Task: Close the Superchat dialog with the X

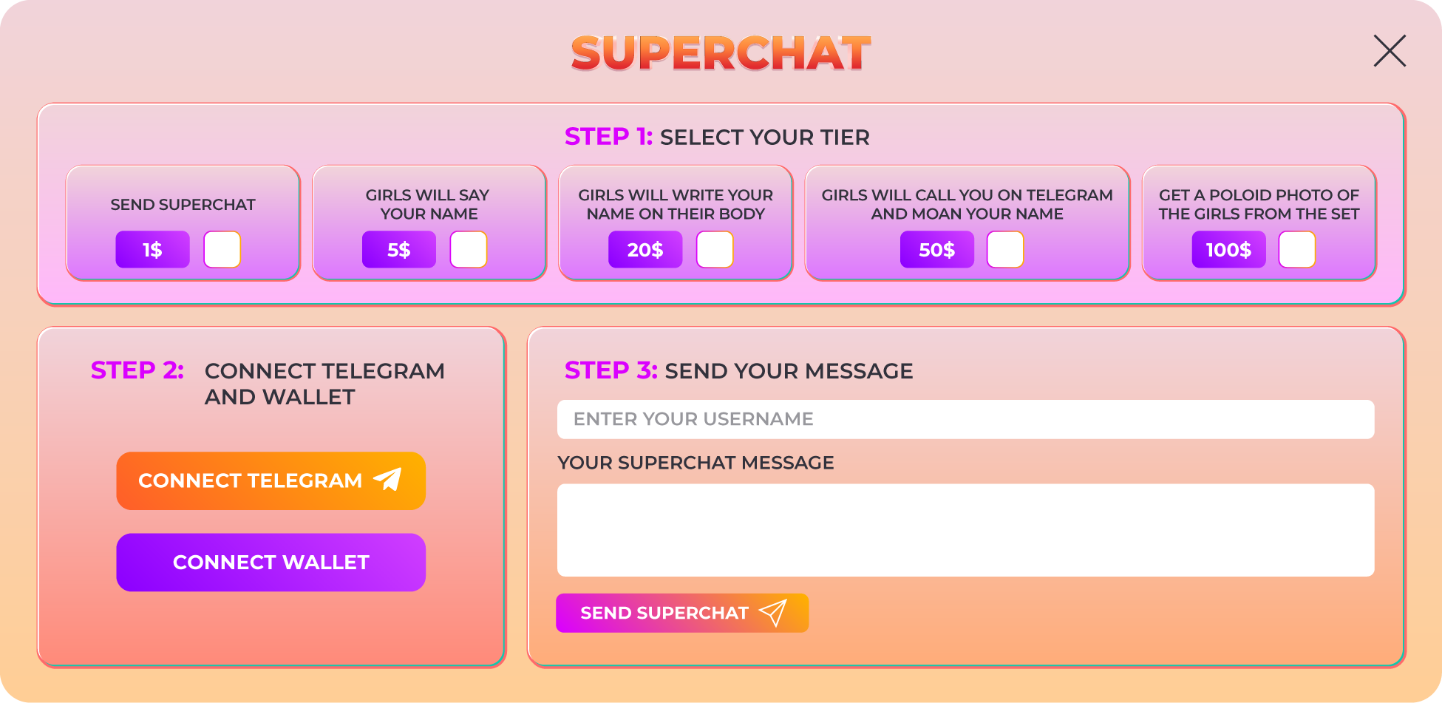Action: [1390, 51]
